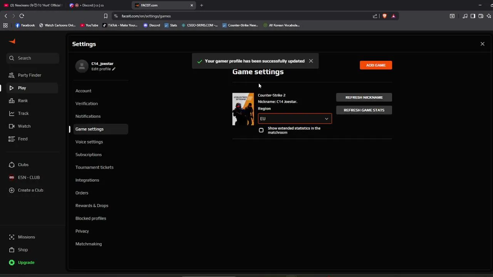Viewport: 493px width, 277px height.
Task: Open the Watch section
Action: coord(24,126)
